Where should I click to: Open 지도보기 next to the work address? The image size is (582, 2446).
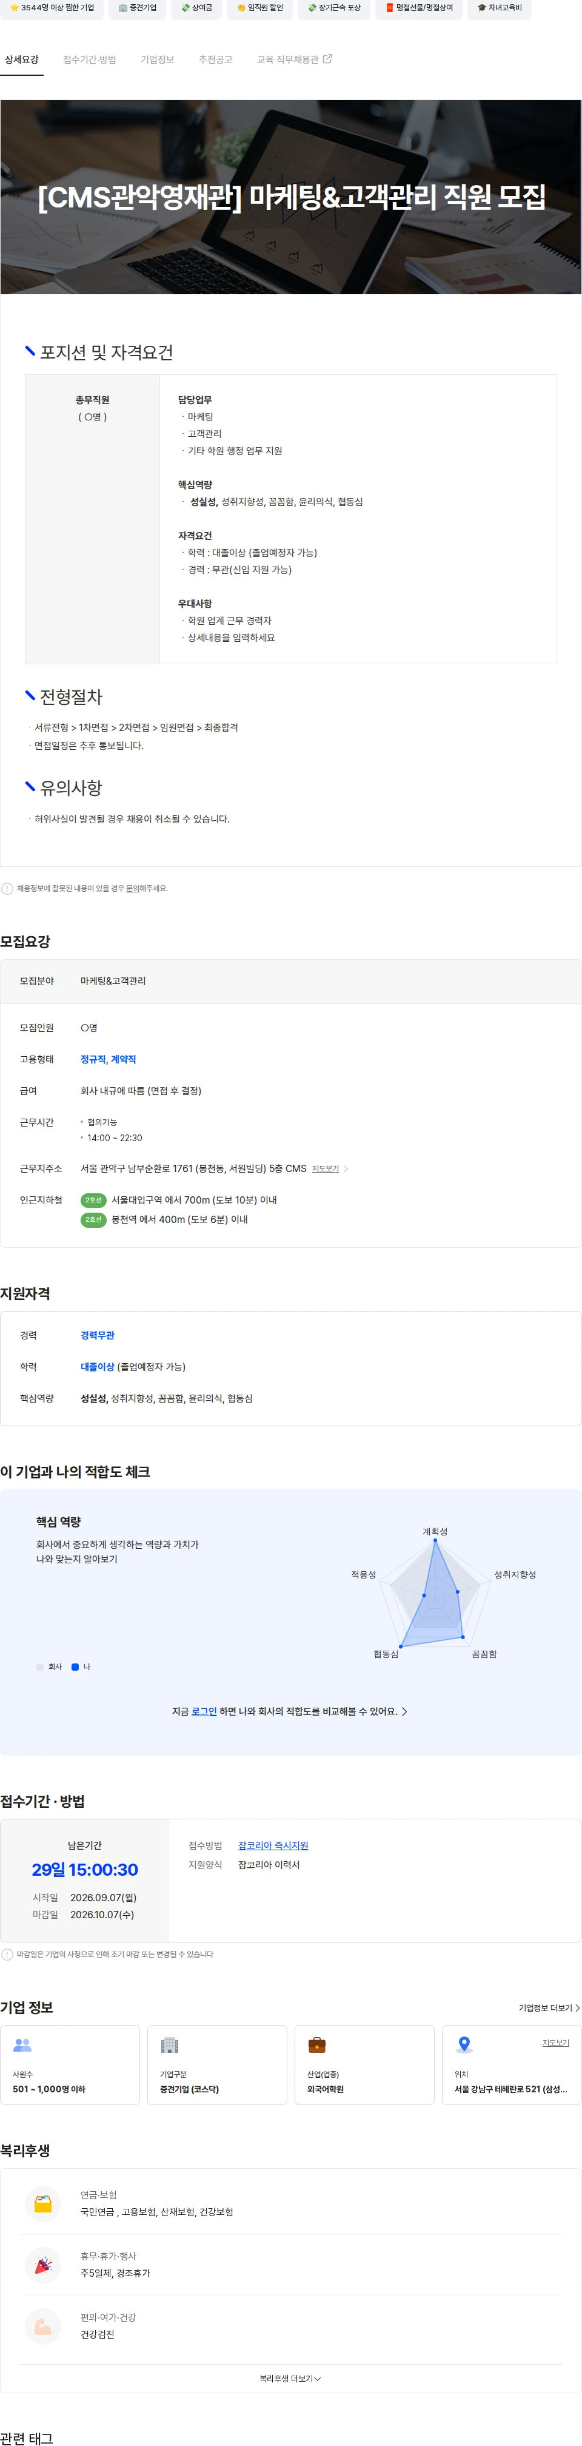(x=326, y=1169)
